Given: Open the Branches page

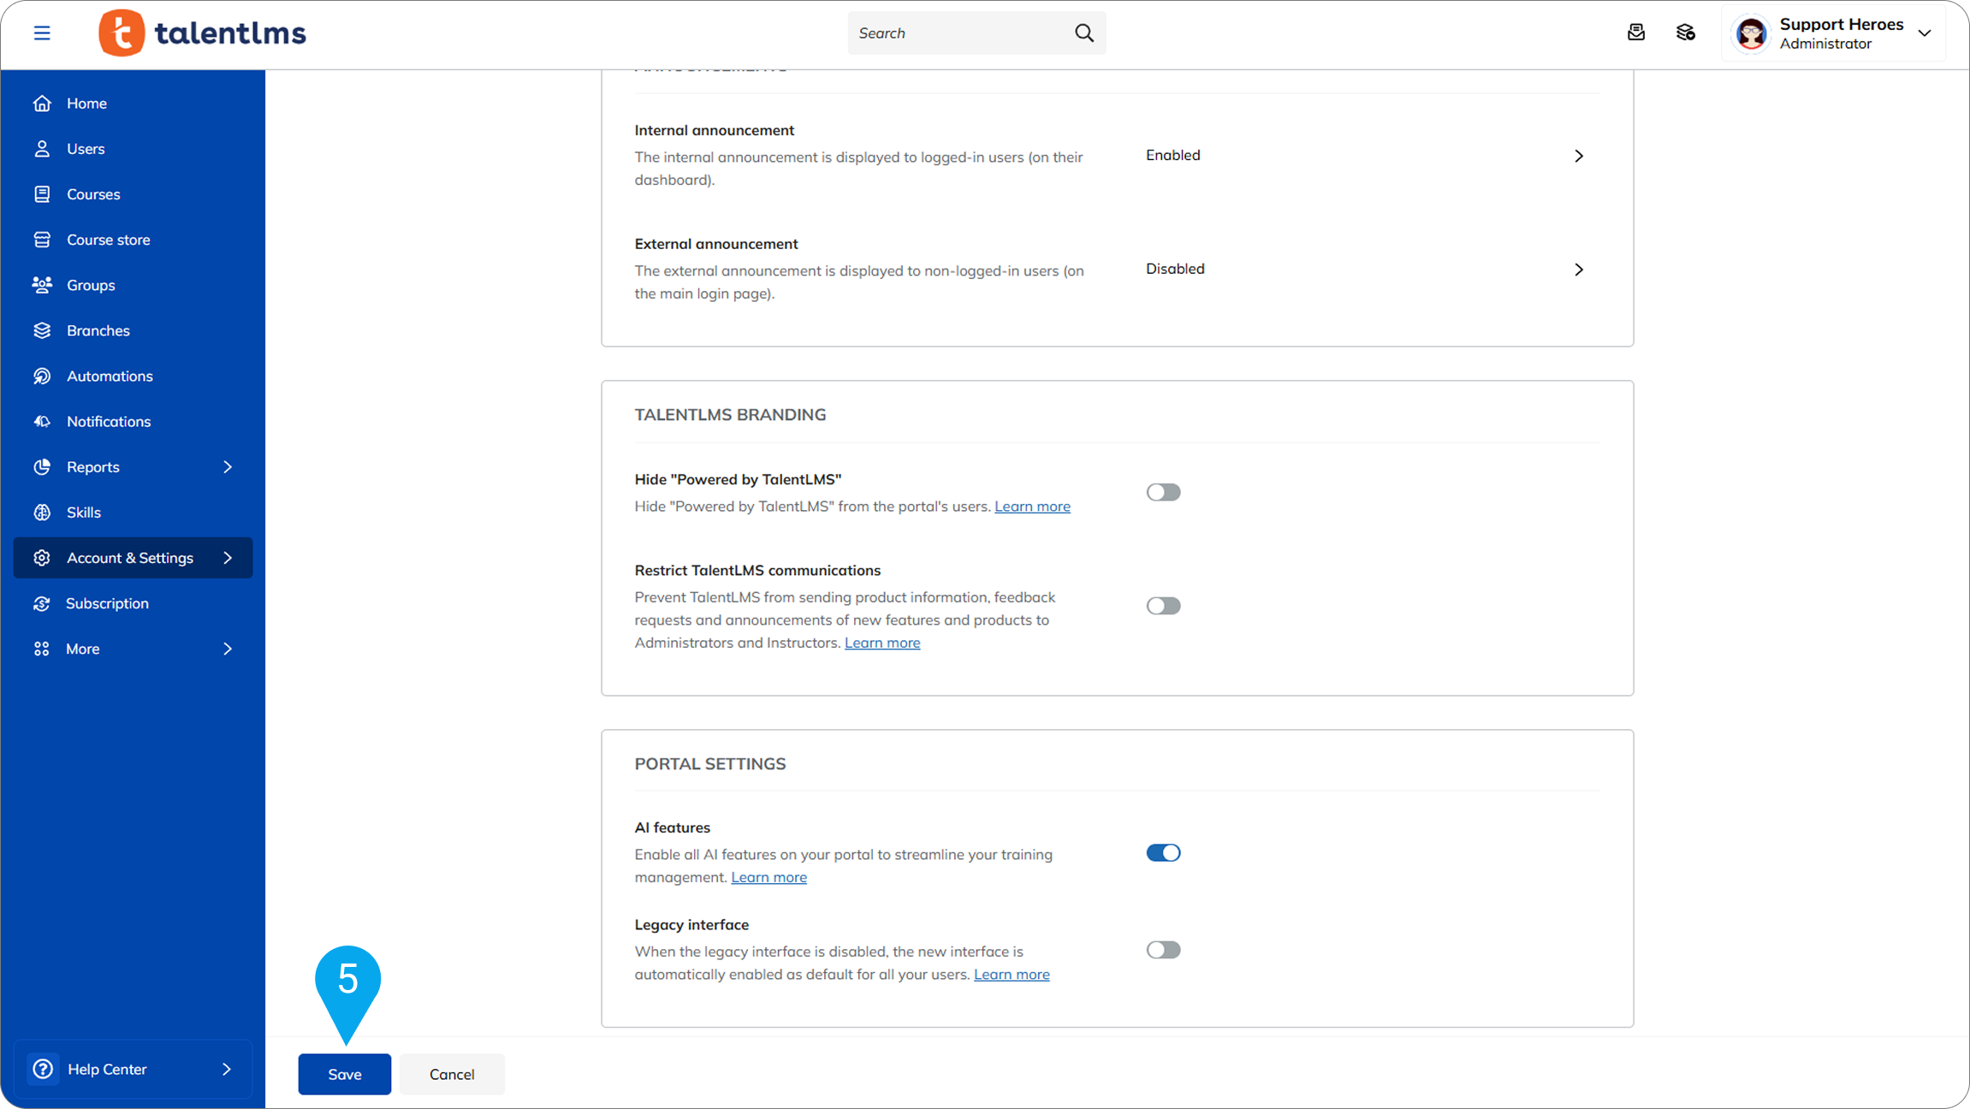Looking at the screenshot, I should (x=98, y=330).
